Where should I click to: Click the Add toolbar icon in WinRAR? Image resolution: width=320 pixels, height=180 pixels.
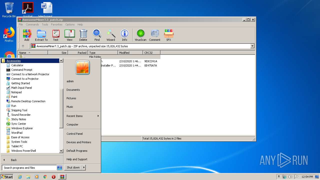27,35
